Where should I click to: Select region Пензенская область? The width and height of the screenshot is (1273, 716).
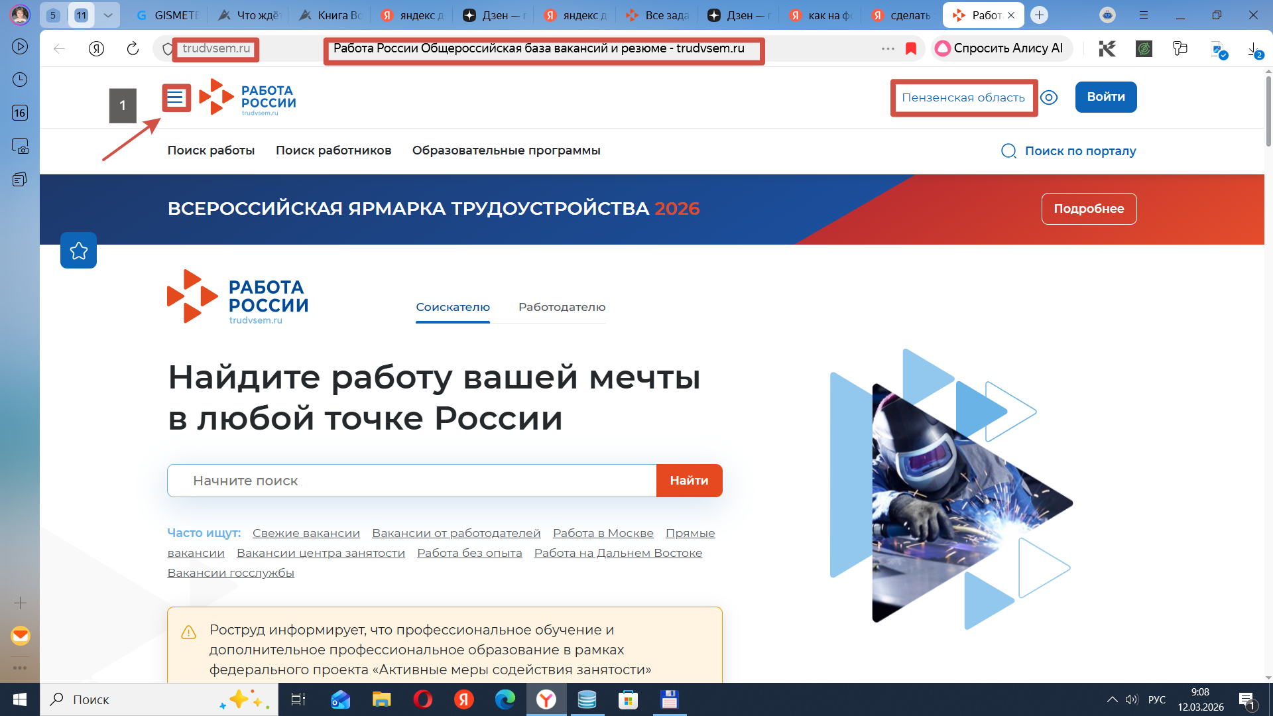(963, 97)
